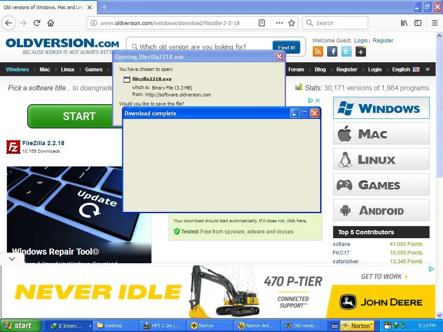Collapse the left ad panel chevron
Image resolution: width=443 pixels, height=332 pixels.
[12, 259]
